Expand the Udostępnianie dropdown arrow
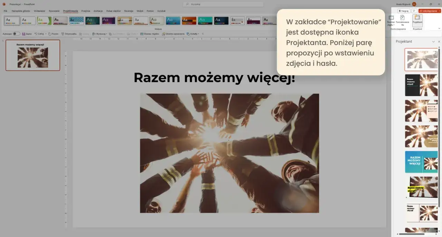The image size is (442, 237). 440,11
